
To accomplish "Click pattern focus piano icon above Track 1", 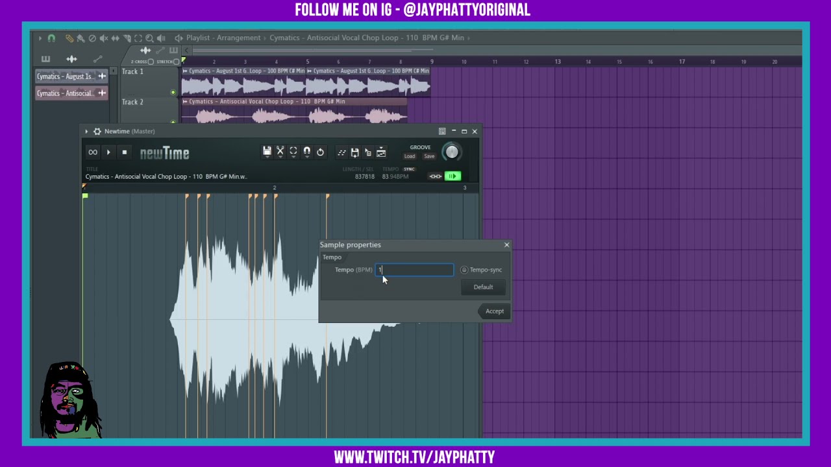I will 173,51.
